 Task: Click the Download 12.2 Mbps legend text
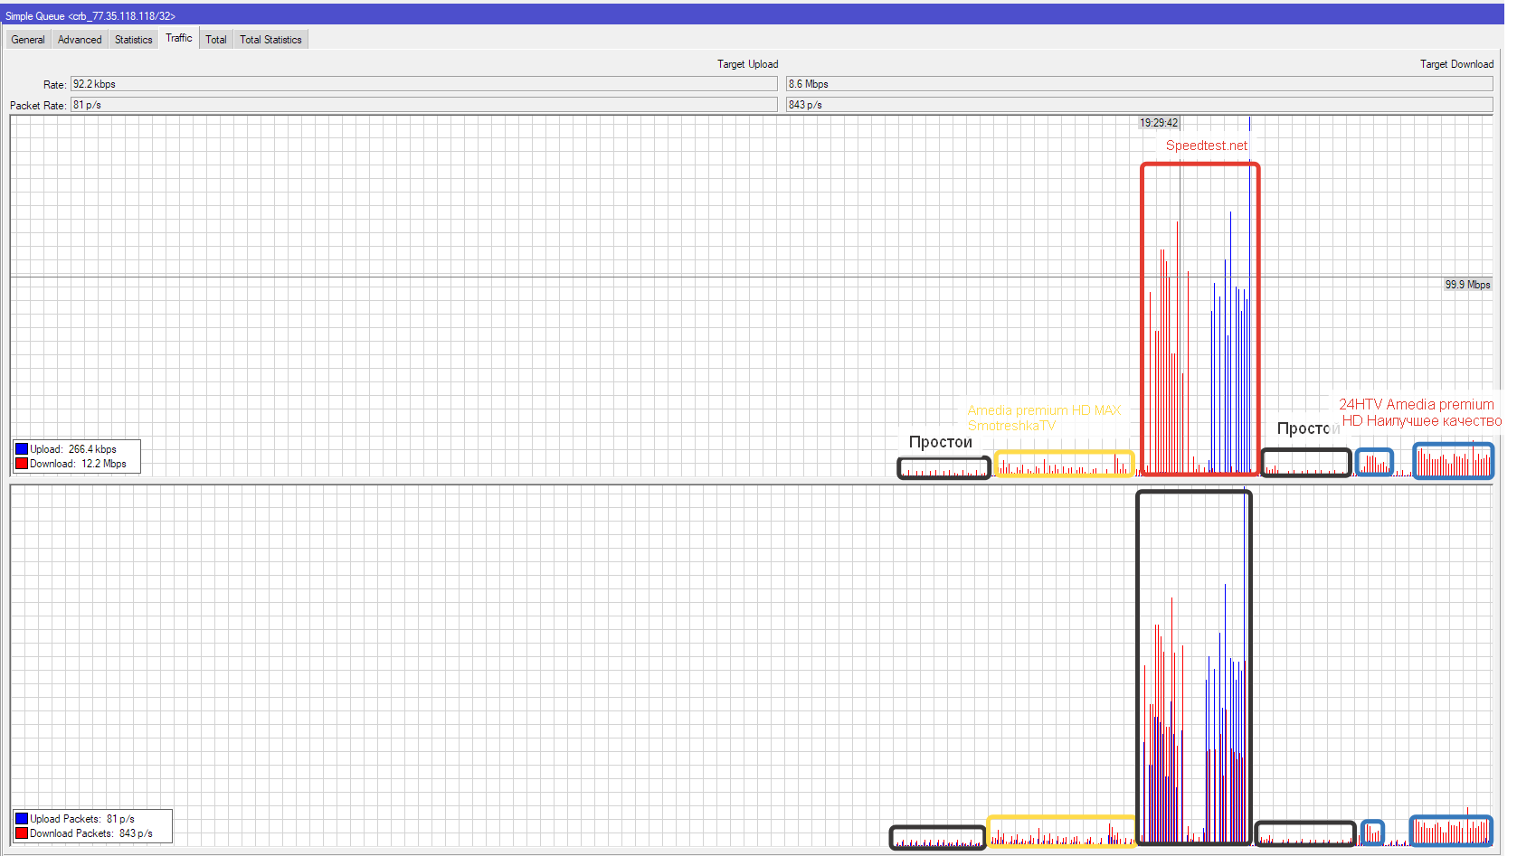tap(79, 464)
